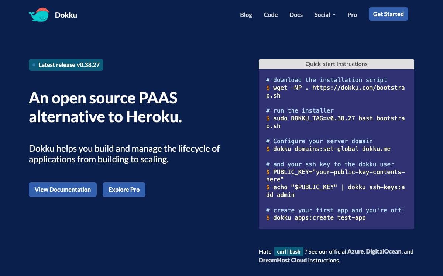This screenshot has width=443, height=276.
Task: Click the Get Started button
Action: pos(388,14)
